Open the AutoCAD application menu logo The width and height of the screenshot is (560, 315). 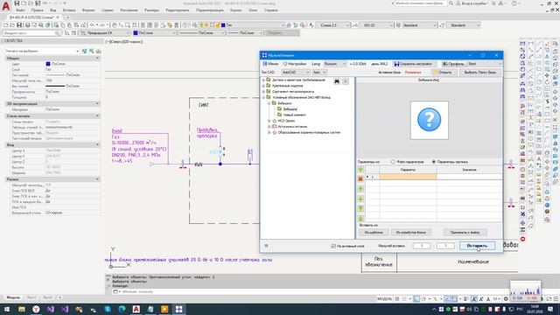(x=6, y=6)
